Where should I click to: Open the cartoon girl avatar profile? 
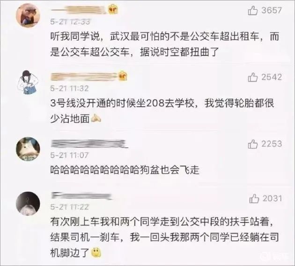pos(28,82)
